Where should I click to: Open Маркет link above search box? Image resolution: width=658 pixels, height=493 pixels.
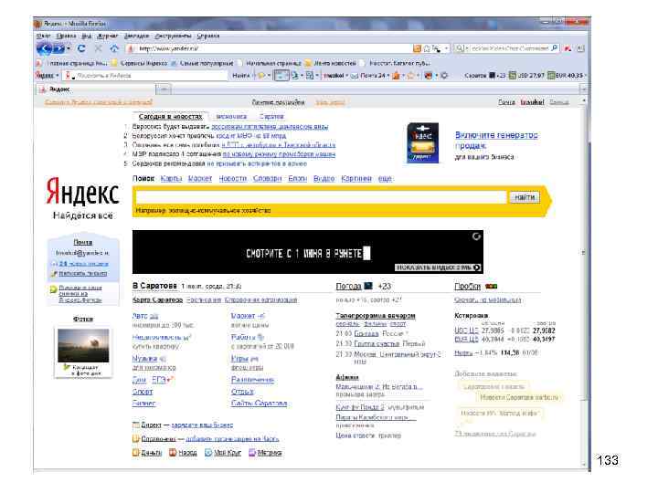pos(200,179)
